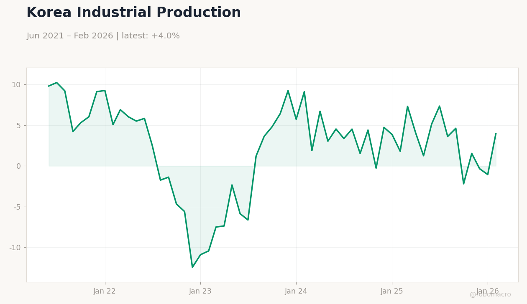Image resolution: width=527 pixels, height=304 pixels.
Task: Click the x-axis label 'Jan 22'
Action: pyautogui.click(x=105, y=291)
